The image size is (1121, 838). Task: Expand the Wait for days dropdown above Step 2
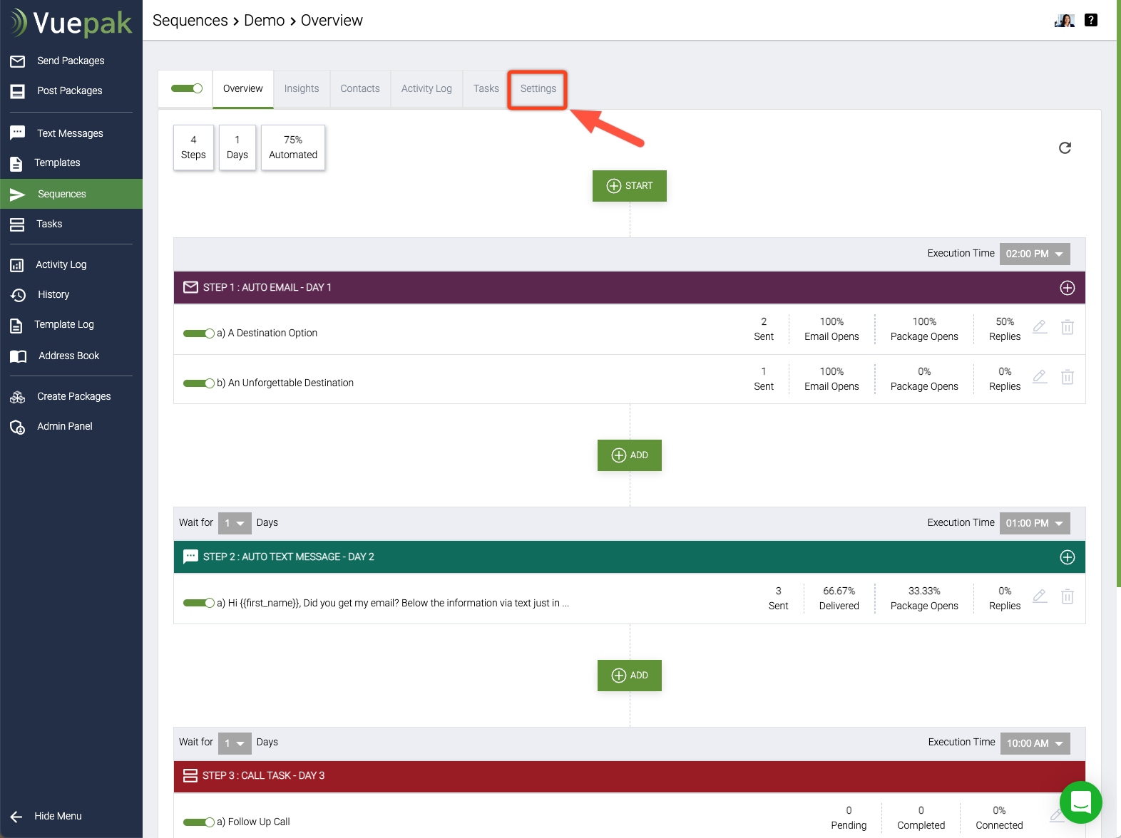click(235, 523)
